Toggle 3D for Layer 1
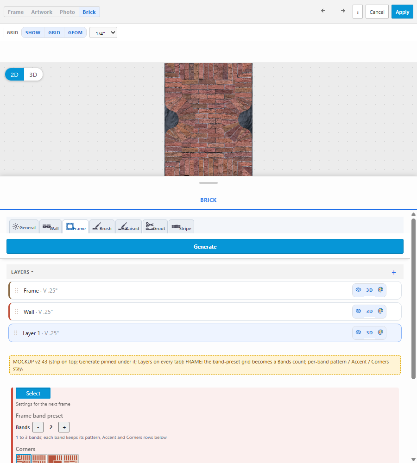The image size is (417, 463). (369, 332)
